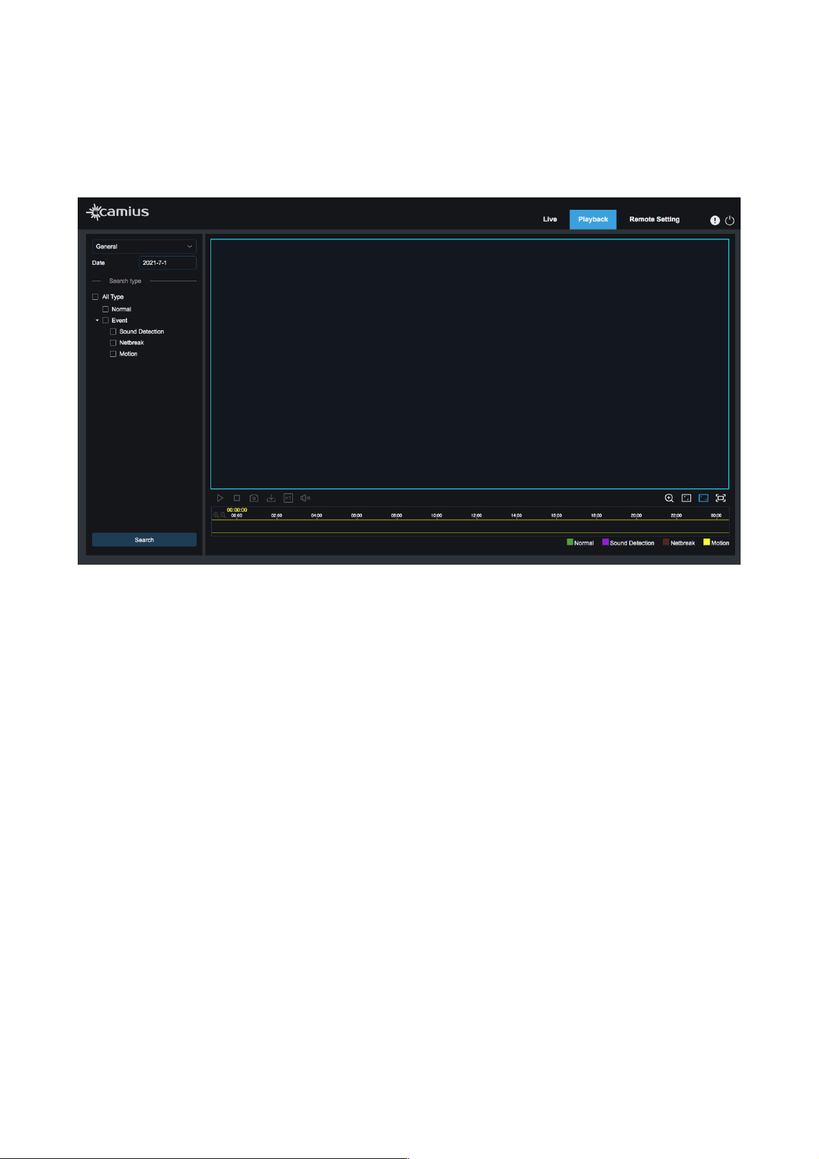
Task: Click the 00:00:00 current time label
Action: point(237,510)
